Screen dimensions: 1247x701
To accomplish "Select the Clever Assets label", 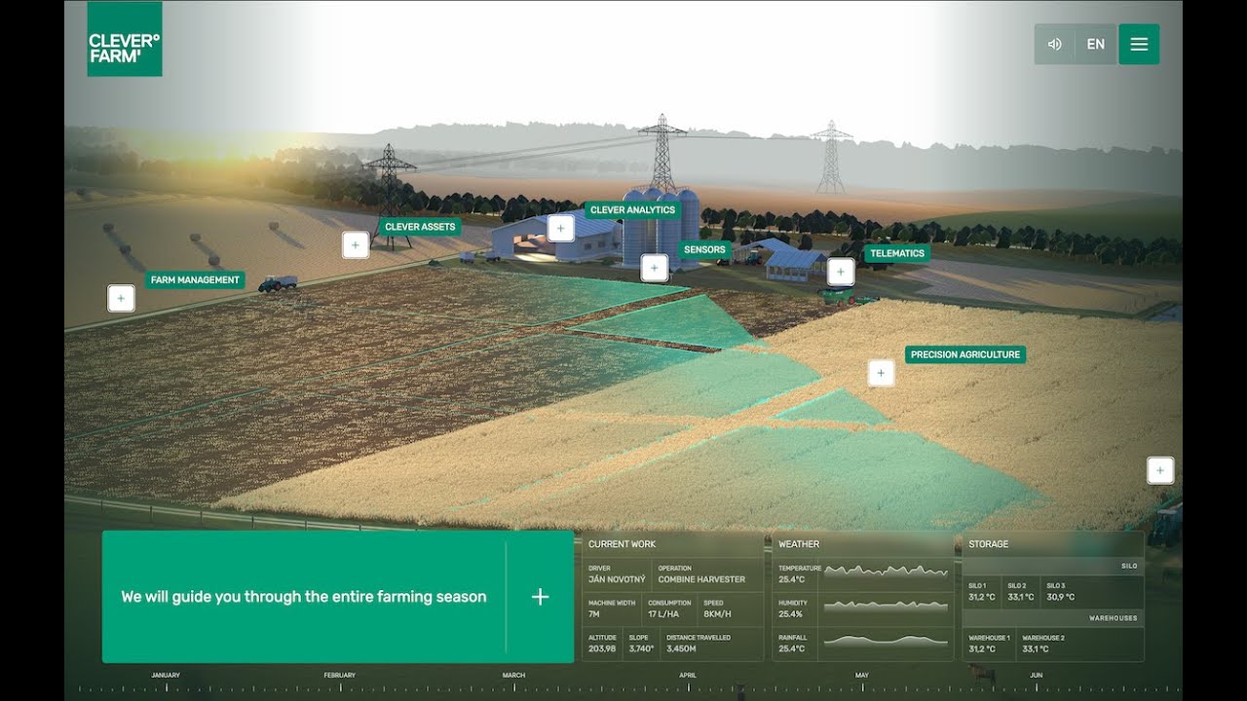I will coord(420,227).
